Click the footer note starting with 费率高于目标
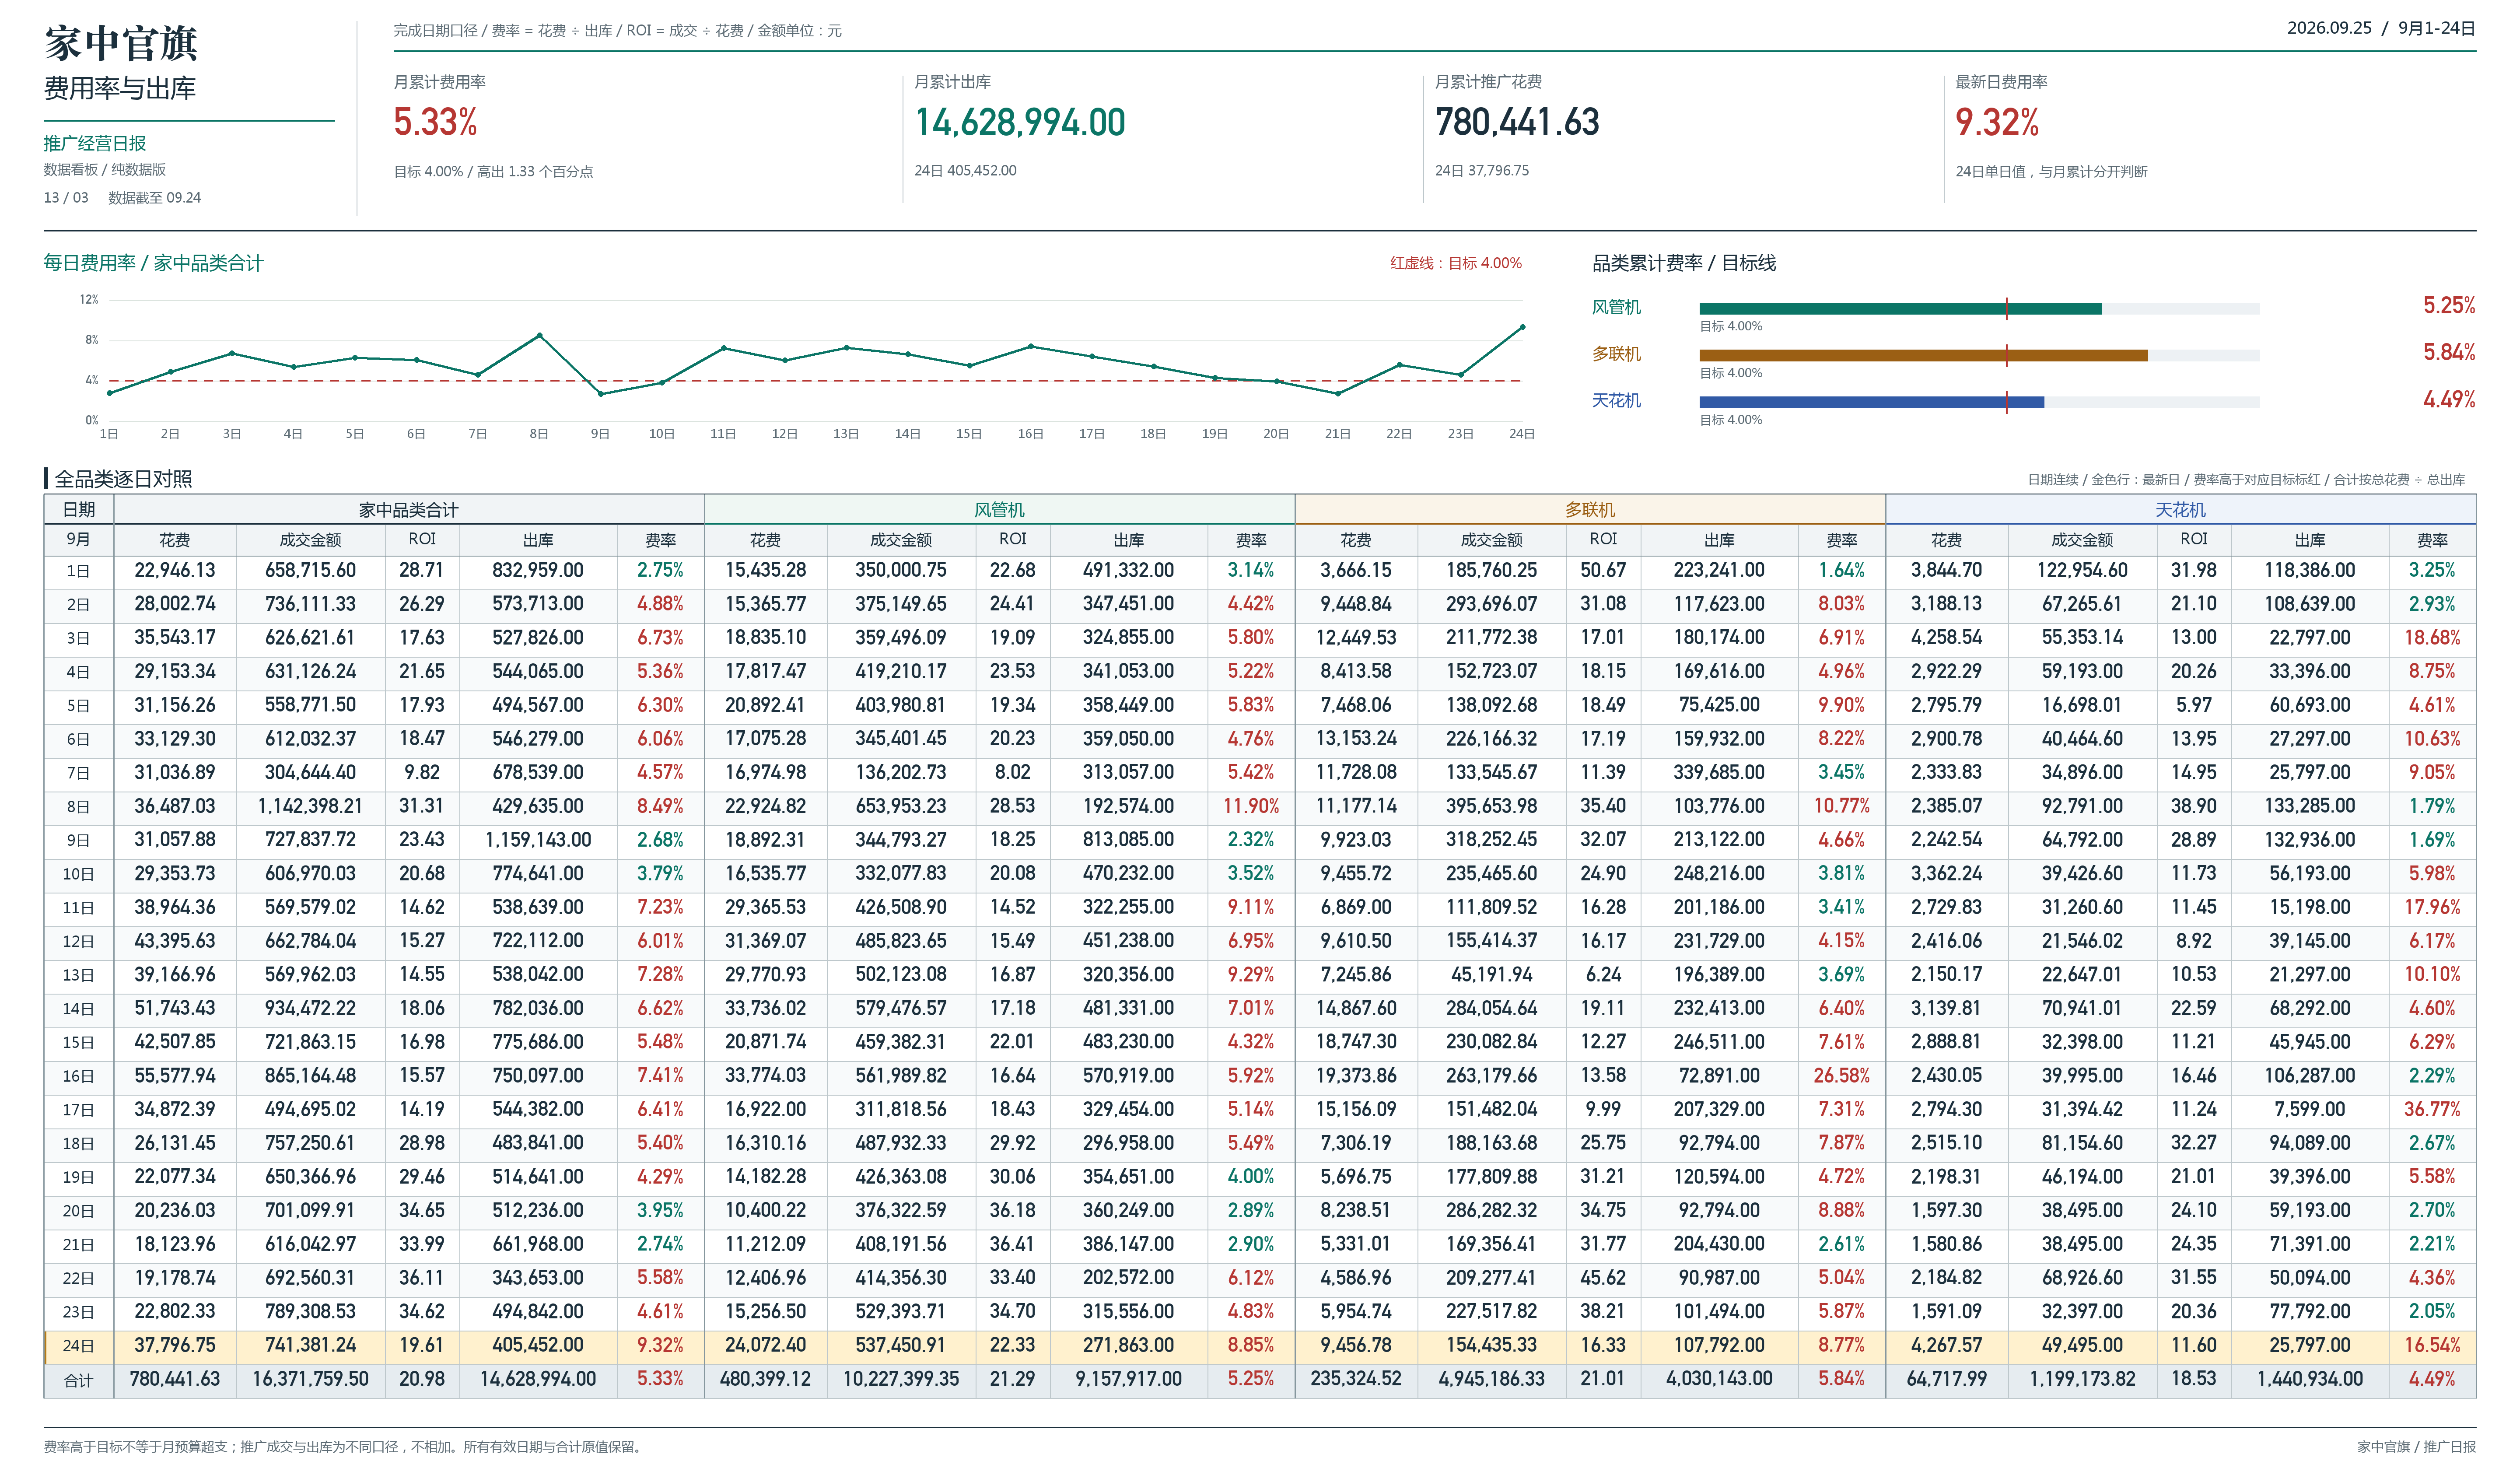This screenshot has width=2520, height=1468. 343,1448
